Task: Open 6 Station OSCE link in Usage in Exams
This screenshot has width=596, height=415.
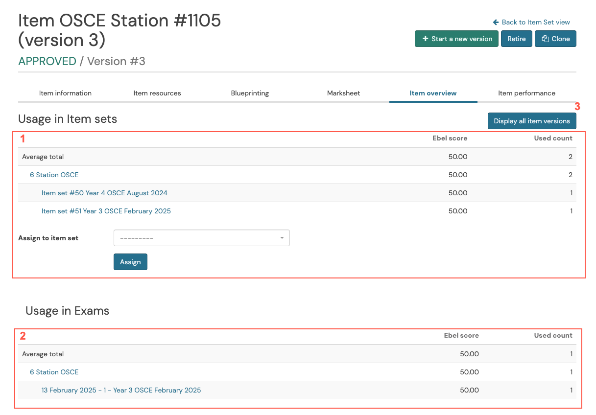Action: click(54, 372)
